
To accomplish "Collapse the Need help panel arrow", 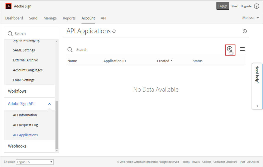I will pos(257,106).
